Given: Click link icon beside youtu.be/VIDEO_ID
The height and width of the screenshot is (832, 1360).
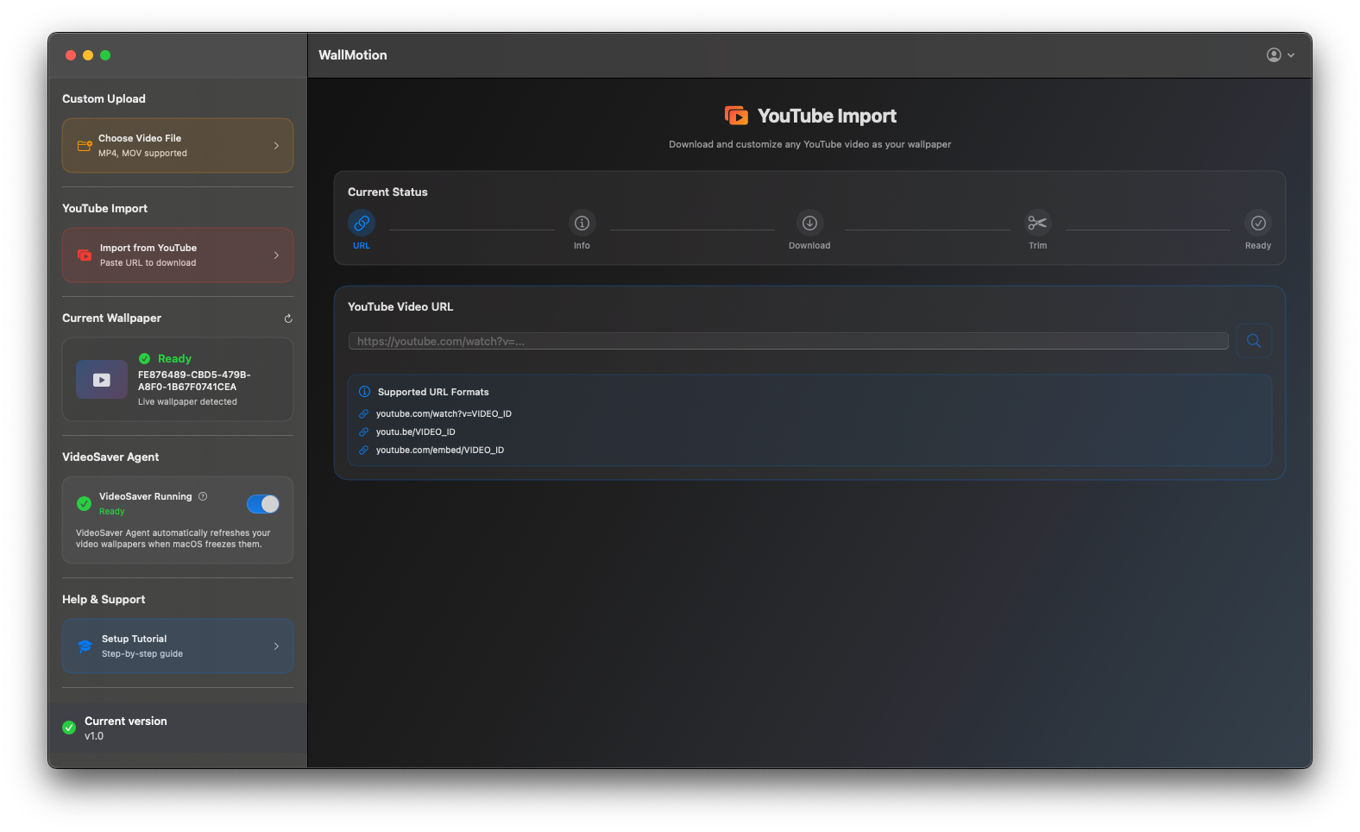Looking at the screenshot, I should click(364, 432).
